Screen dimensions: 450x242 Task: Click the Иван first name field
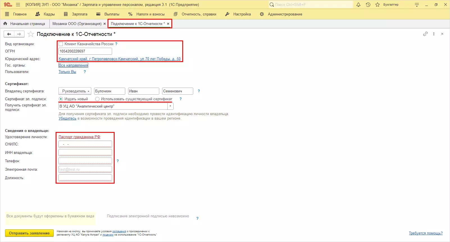click(x=144, y=91)
